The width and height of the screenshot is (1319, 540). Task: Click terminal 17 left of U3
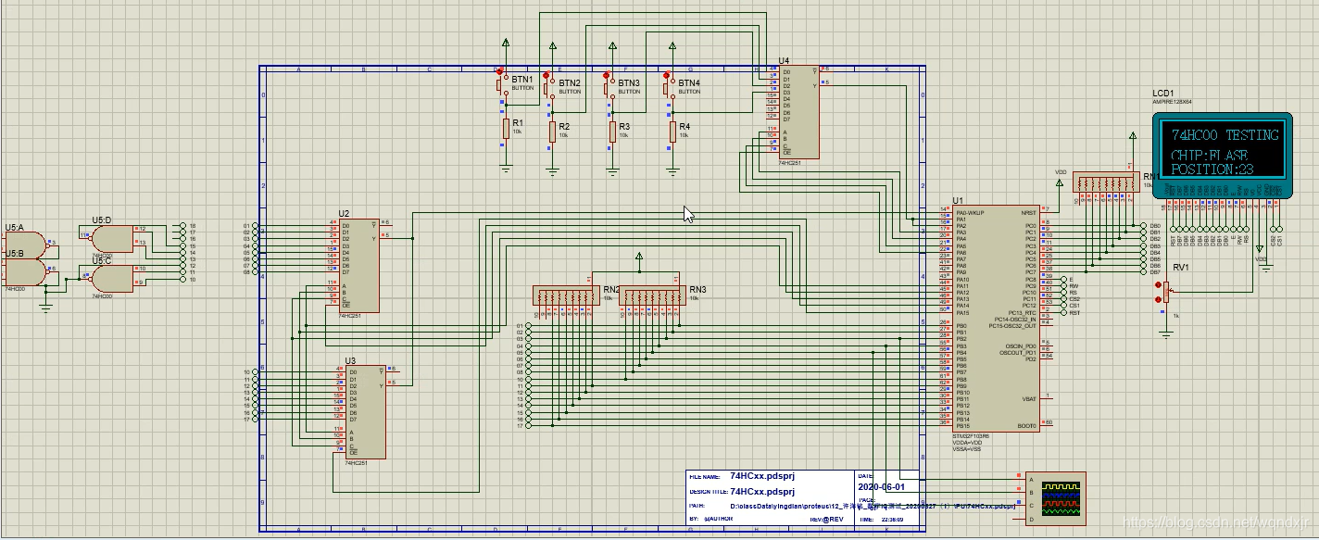click(256, 419)
